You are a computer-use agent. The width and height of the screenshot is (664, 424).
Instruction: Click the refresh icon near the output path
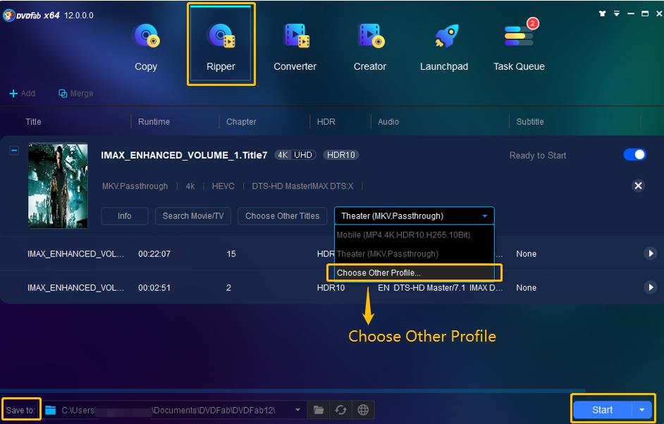[x=340, y=410]
